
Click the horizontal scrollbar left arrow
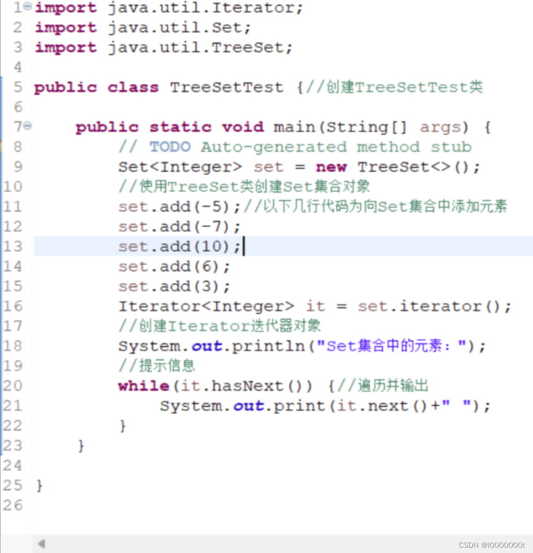[x=42, y=544]
